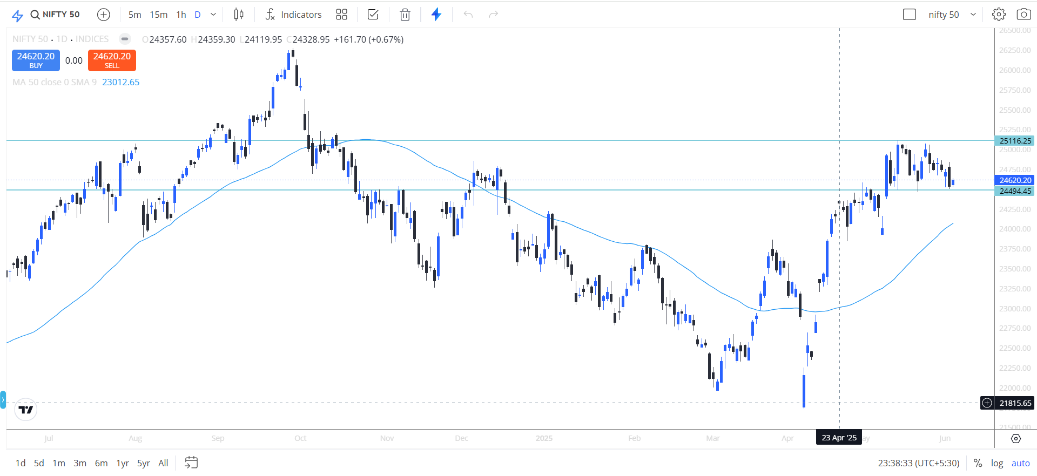1037x476 pixels.
Task: Collapse the legend via the grey pill icon
Action: [125, 39]
